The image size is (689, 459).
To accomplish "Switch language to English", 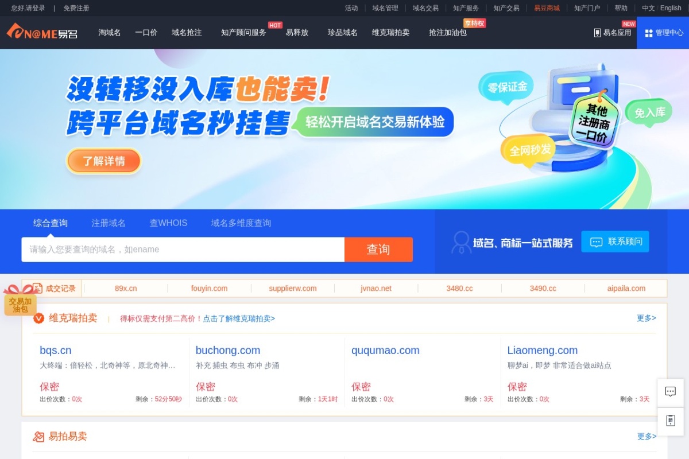I will pyautogui.click(x=671, y=8).
